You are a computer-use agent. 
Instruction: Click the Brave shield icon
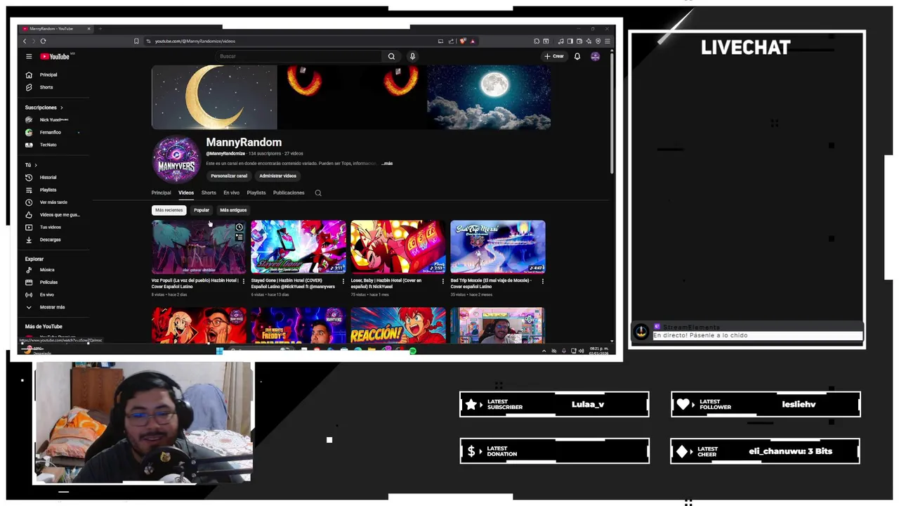point(463,41)
